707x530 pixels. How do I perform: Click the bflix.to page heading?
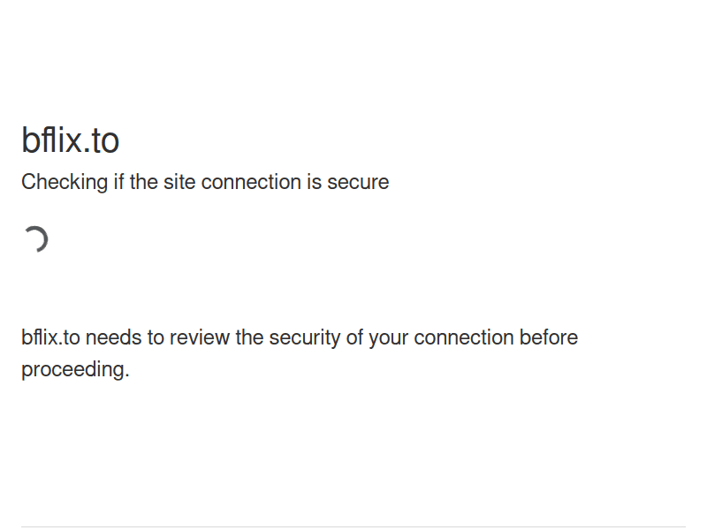tap(71, 140)
